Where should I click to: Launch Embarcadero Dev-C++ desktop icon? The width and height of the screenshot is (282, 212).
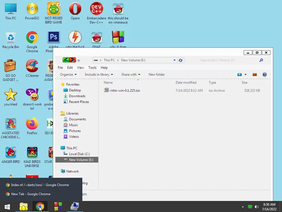(x=97, y=13)
